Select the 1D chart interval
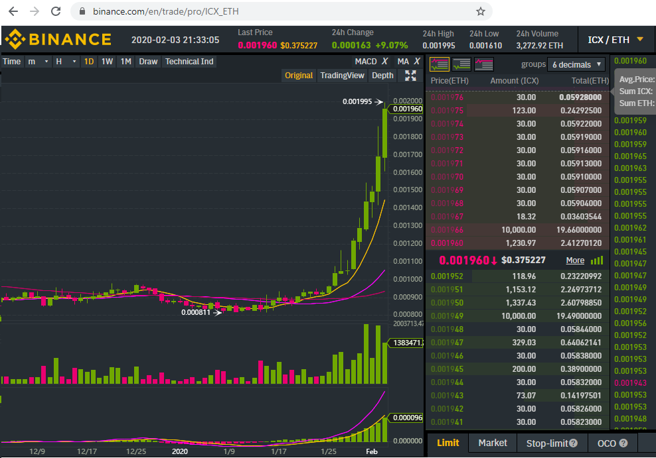 [89, 62]
